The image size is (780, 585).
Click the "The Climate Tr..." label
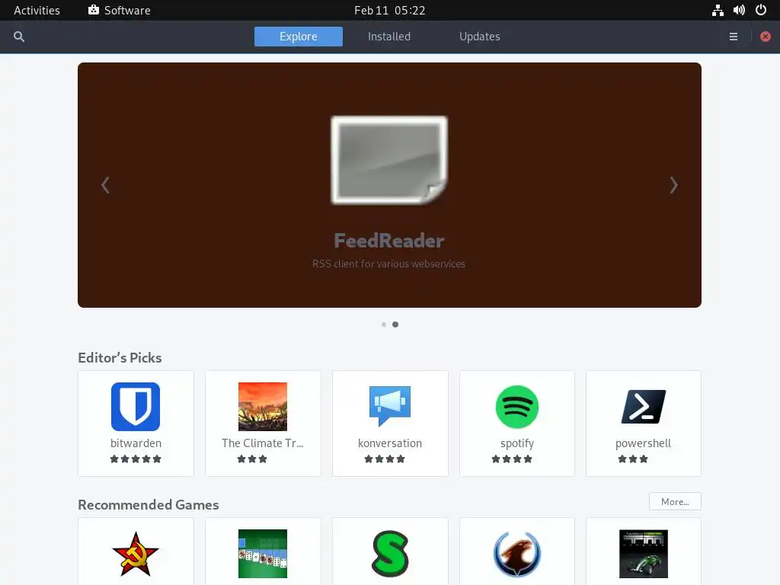coord(263,443)
